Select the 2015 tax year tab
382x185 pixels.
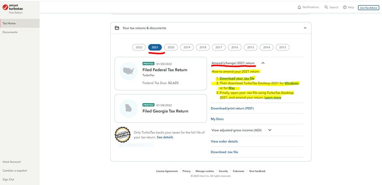point(251,47)
